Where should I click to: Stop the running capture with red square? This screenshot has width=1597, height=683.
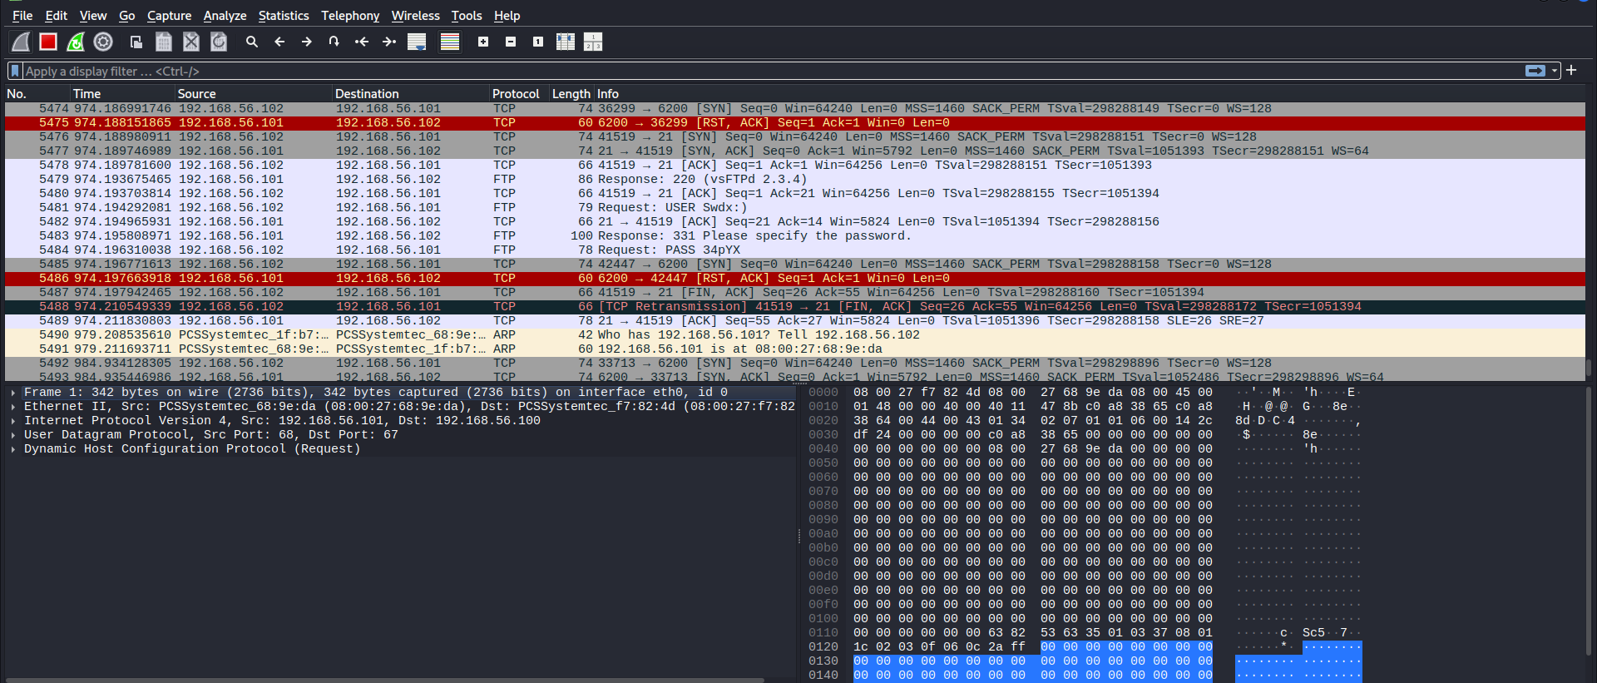(48, 42)
